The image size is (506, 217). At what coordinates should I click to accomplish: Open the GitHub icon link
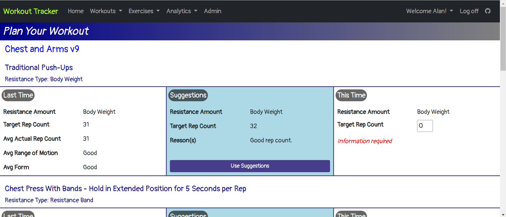(x=488, y=11)
